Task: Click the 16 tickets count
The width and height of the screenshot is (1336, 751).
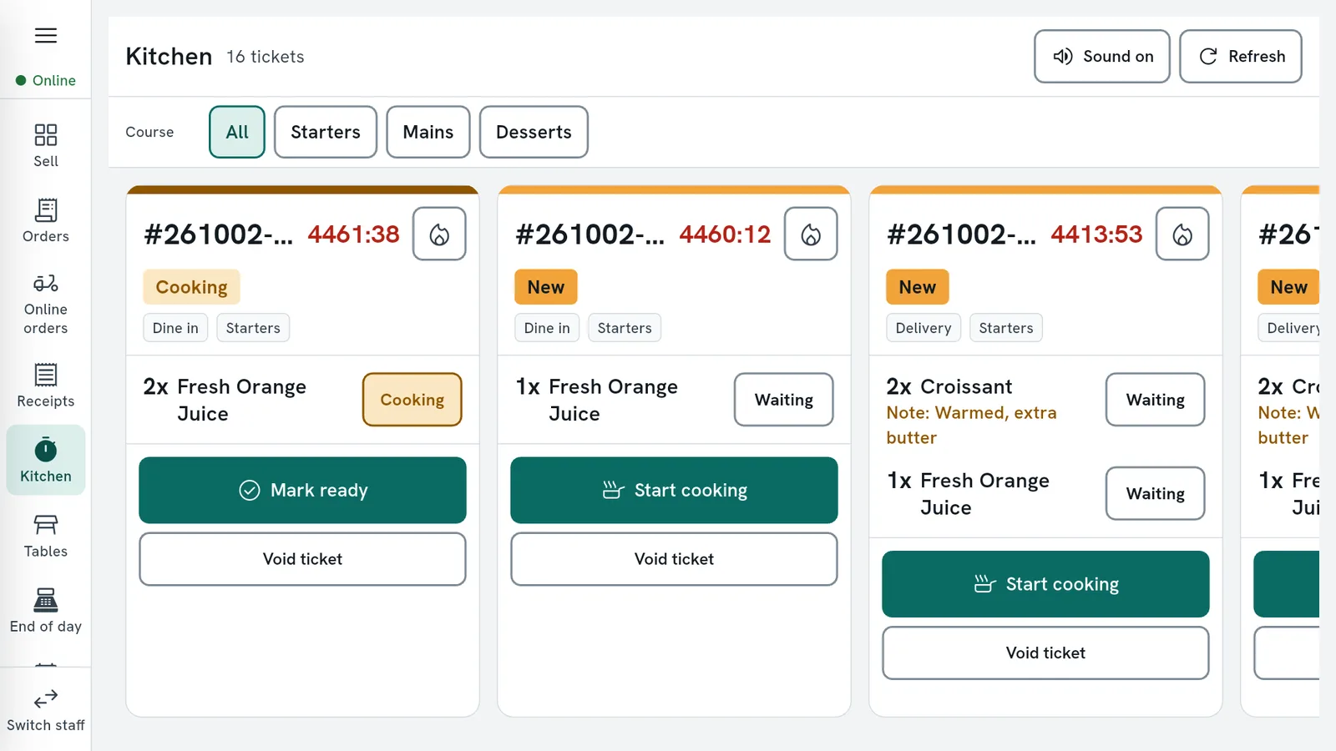Action: point(266,57)
